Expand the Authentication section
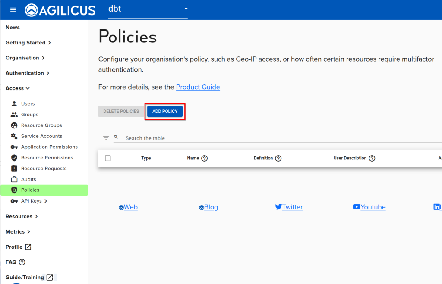Viewport: 442px width, 284px height. [x=27, y=73]
